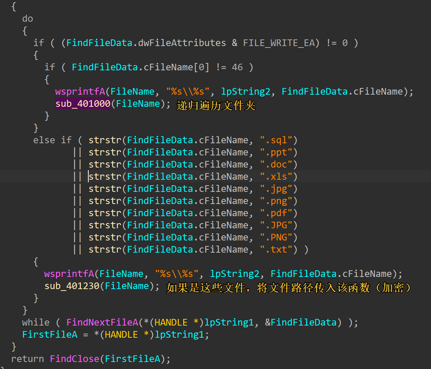Screen dimensions: 431x369
Task: Select the FILE_WRITE_EA constant
Action: point(279,43)
